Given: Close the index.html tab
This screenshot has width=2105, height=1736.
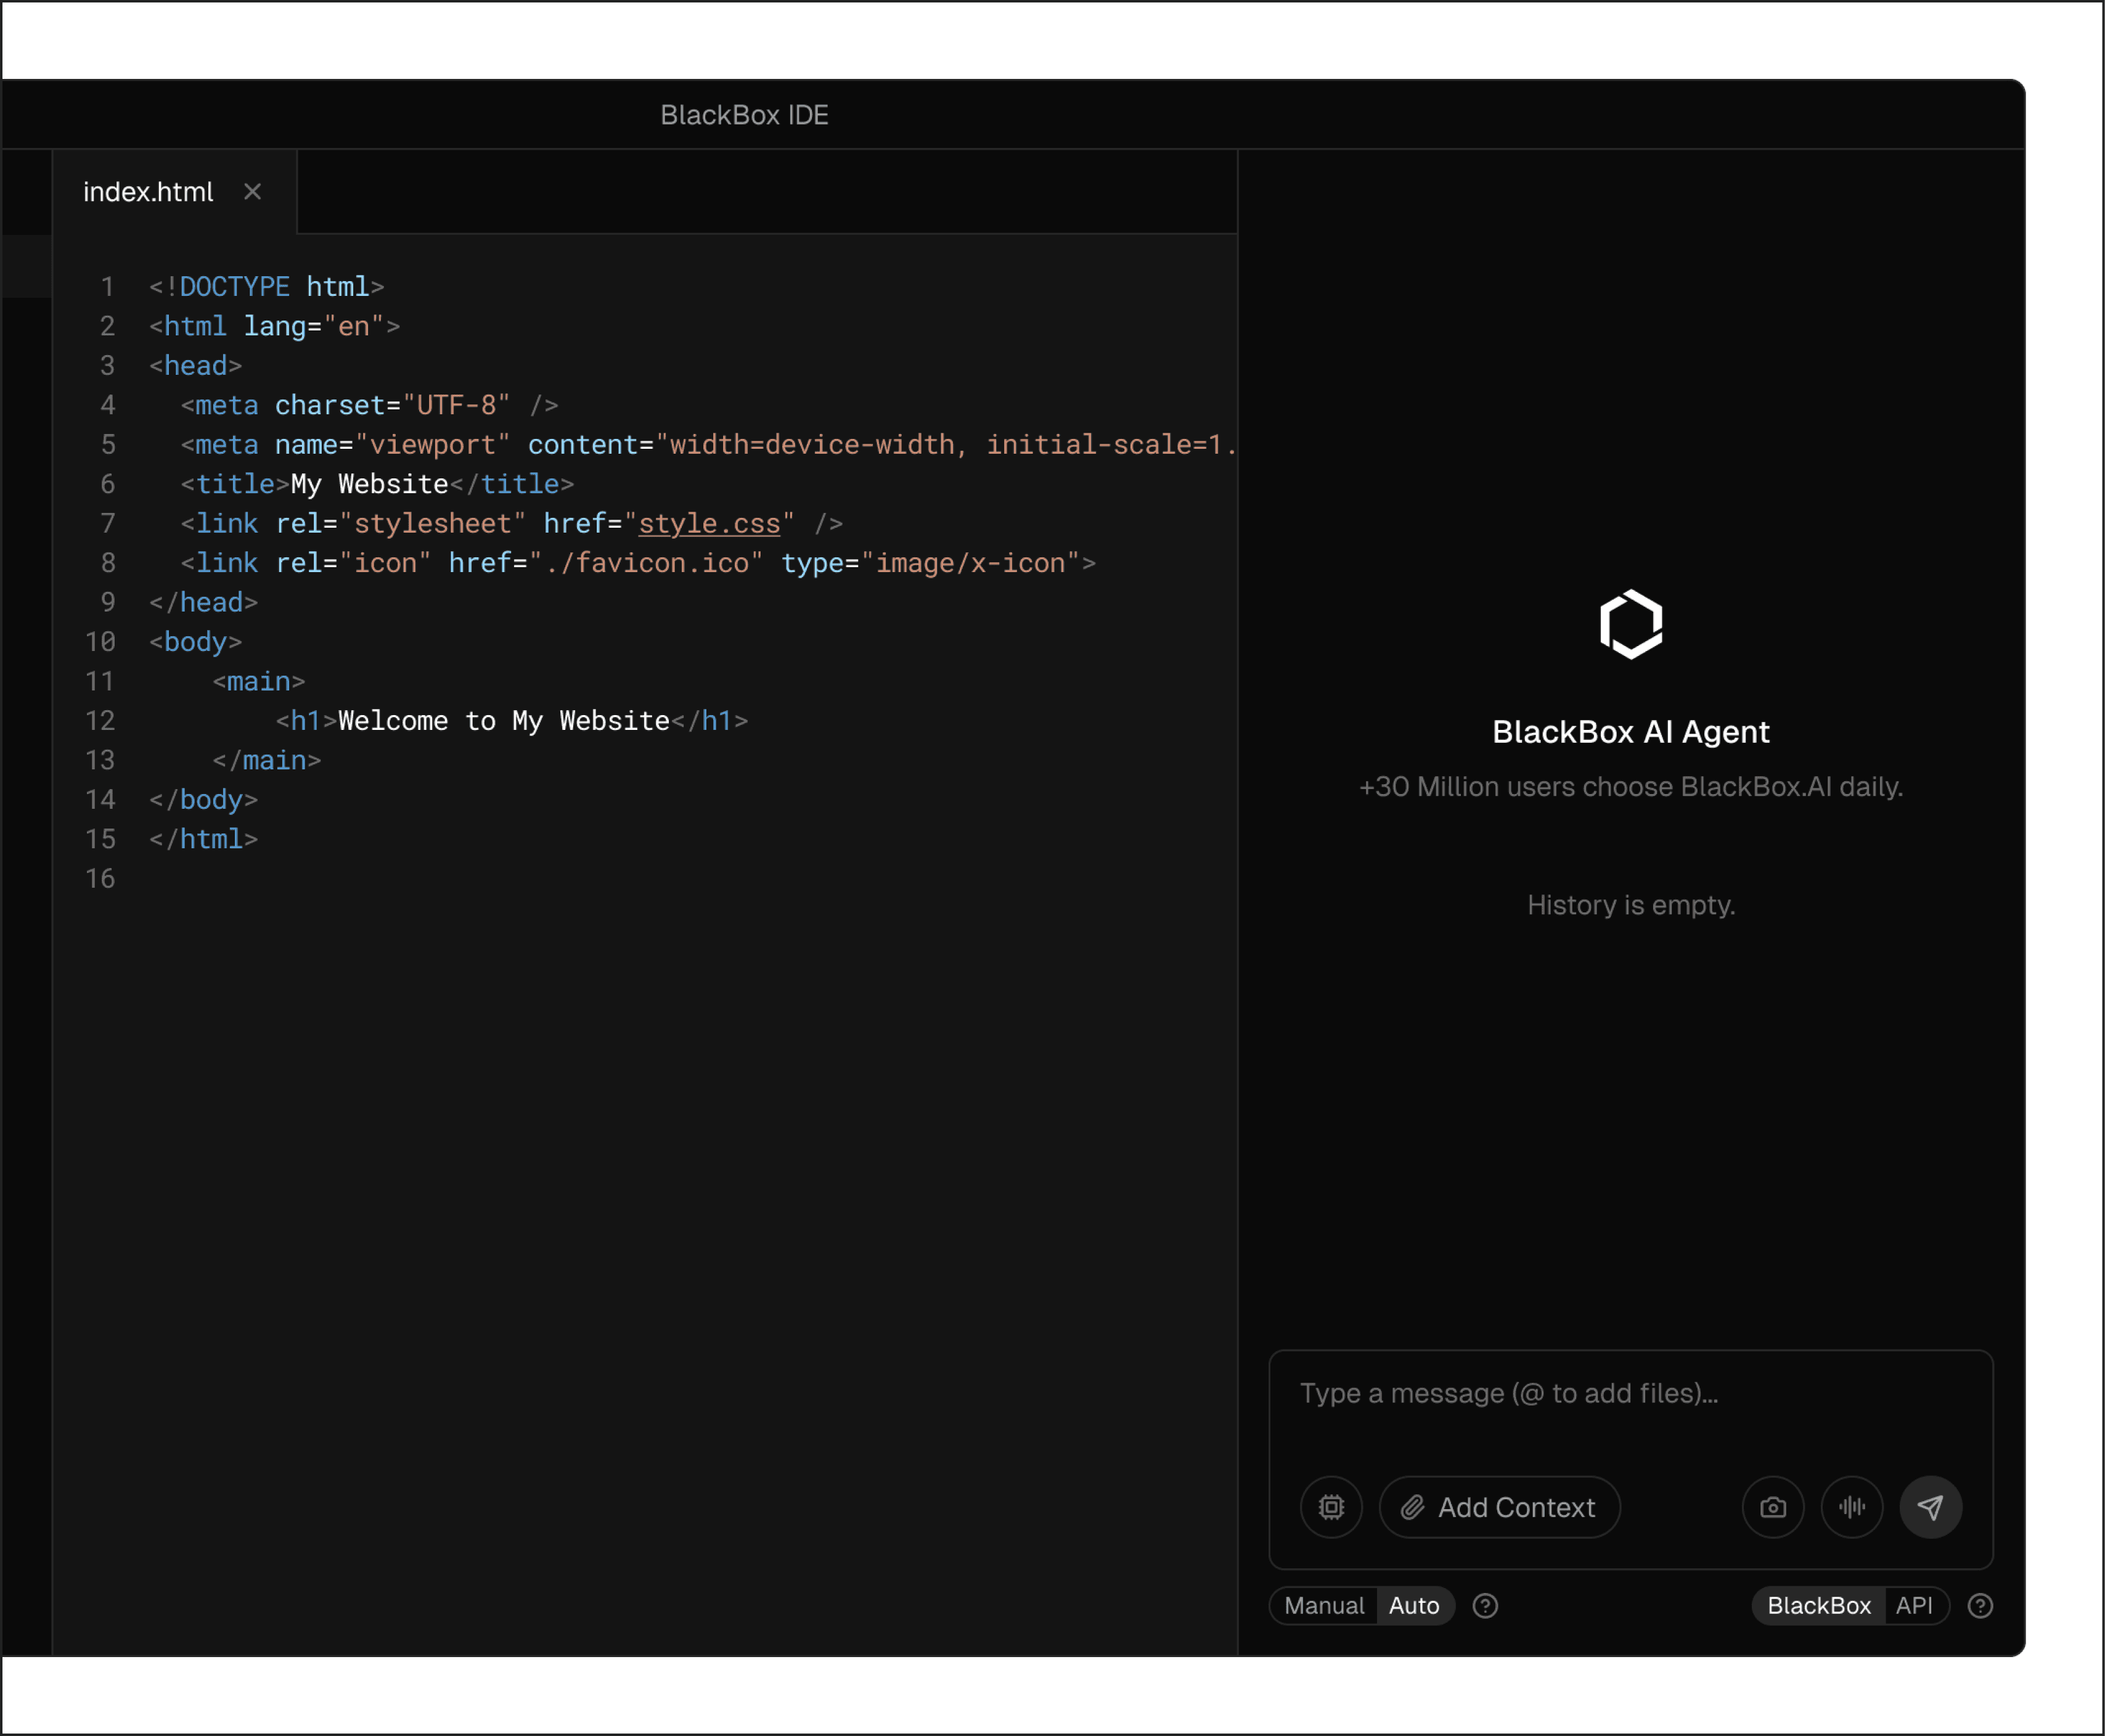Looking at the screenshot, I should [253, 192].
